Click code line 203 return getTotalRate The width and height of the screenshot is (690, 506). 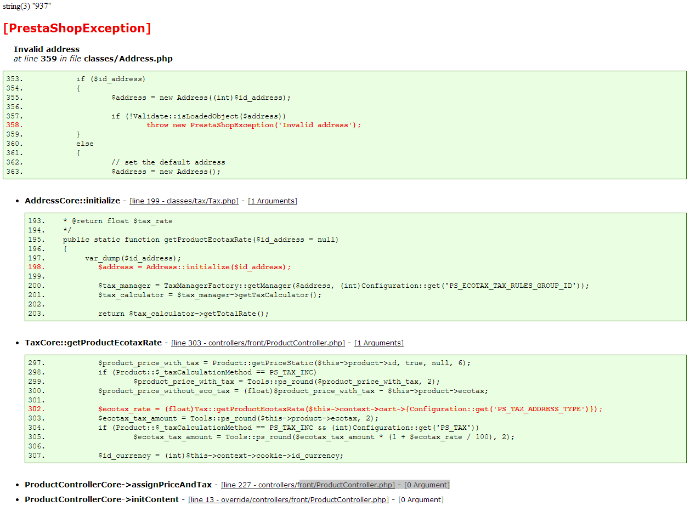tap(184, 314)
